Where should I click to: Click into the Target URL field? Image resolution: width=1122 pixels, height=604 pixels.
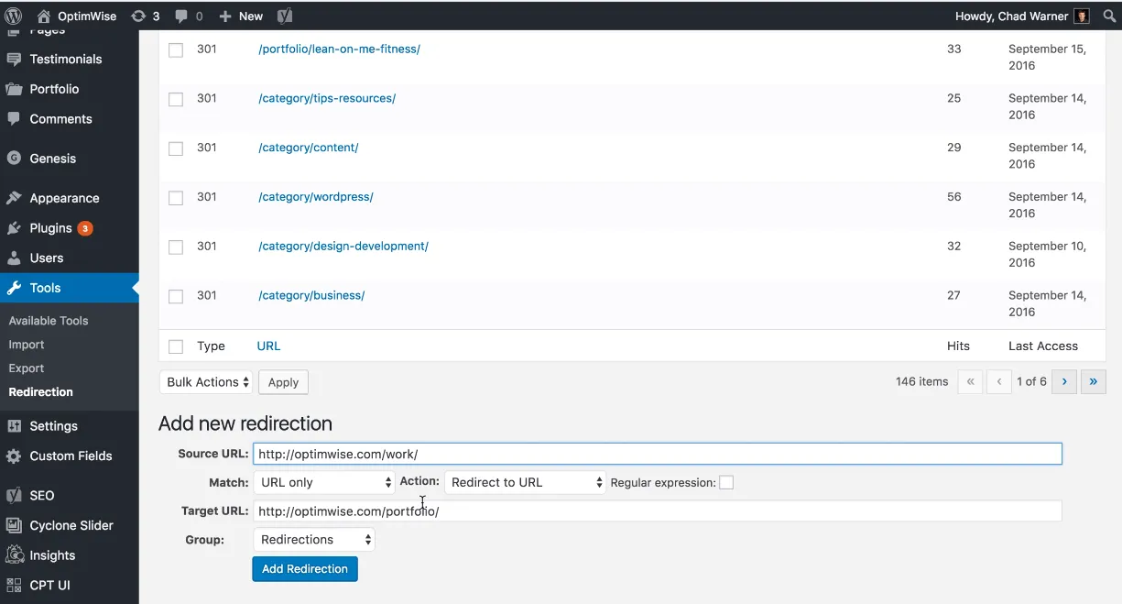[x=657, y=511]
